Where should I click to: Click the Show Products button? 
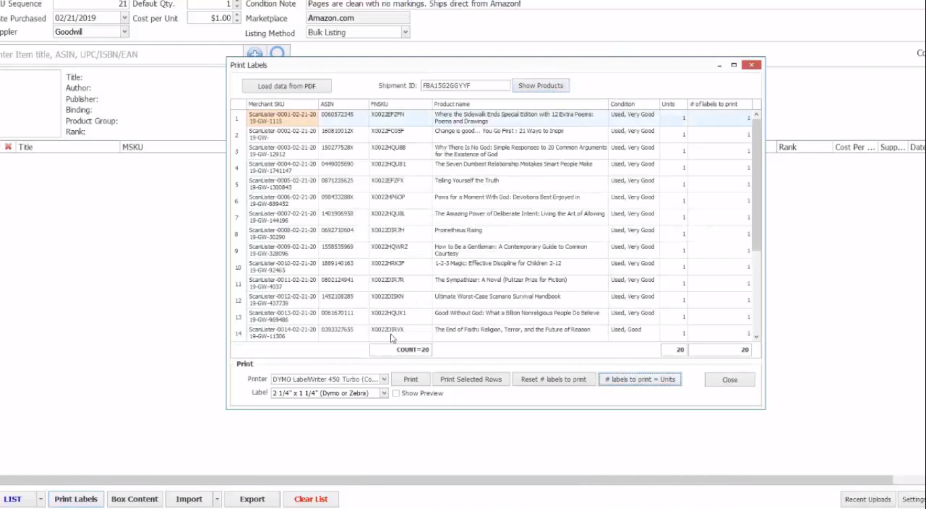540,86
